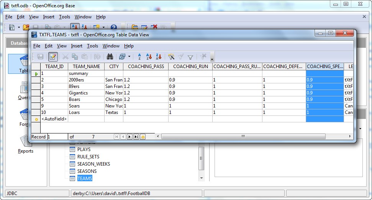Image resolution: width=372 pixels, height=200 pixels.
Task: Open the Reports section in the Database pane
Action: point(25,145)
